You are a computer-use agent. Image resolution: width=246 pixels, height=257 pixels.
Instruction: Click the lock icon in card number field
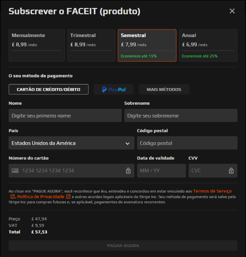point(128,171)
